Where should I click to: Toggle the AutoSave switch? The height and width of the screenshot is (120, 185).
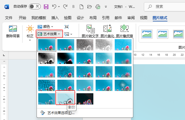click(x=35, y=6)
